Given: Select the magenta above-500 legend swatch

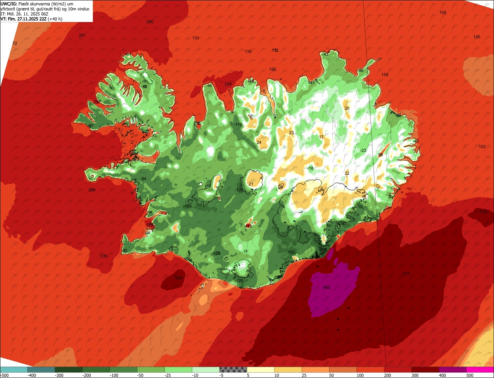Looking at the screenshot, I should tap(480, 370).
